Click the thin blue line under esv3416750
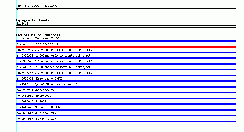Viewport: 244px width, 132px height. coord(126,69)
